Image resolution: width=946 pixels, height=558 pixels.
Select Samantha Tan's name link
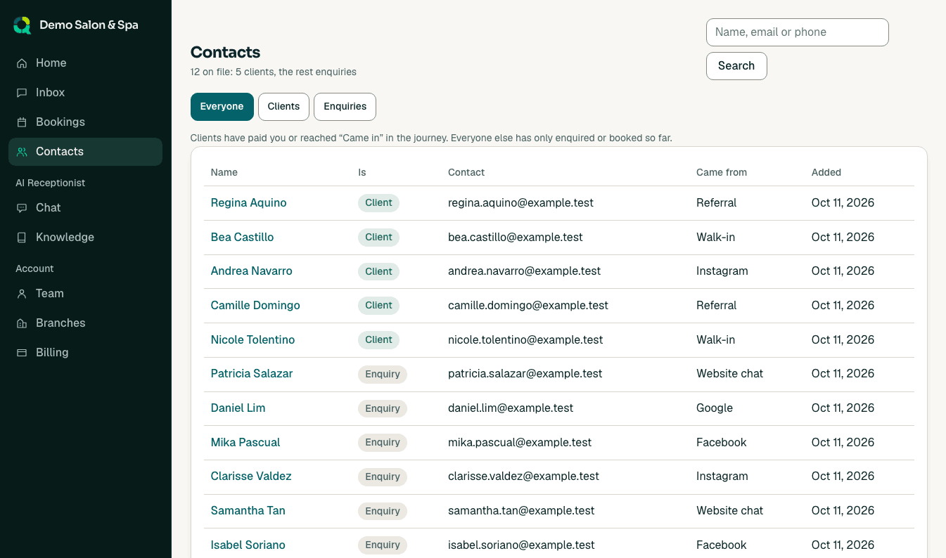(248, 511)
